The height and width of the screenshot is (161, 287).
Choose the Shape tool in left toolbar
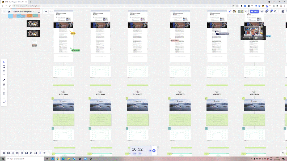(x=4, y=71)
